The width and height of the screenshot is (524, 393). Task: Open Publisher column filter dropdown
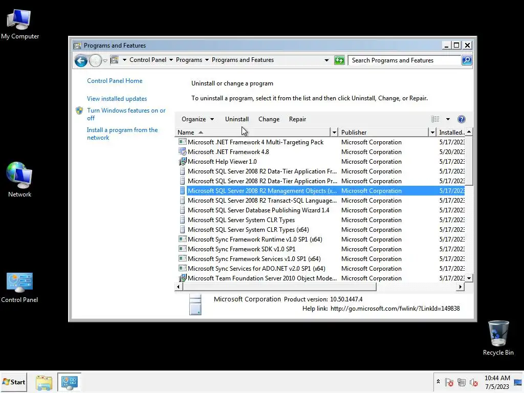(432, 133)
